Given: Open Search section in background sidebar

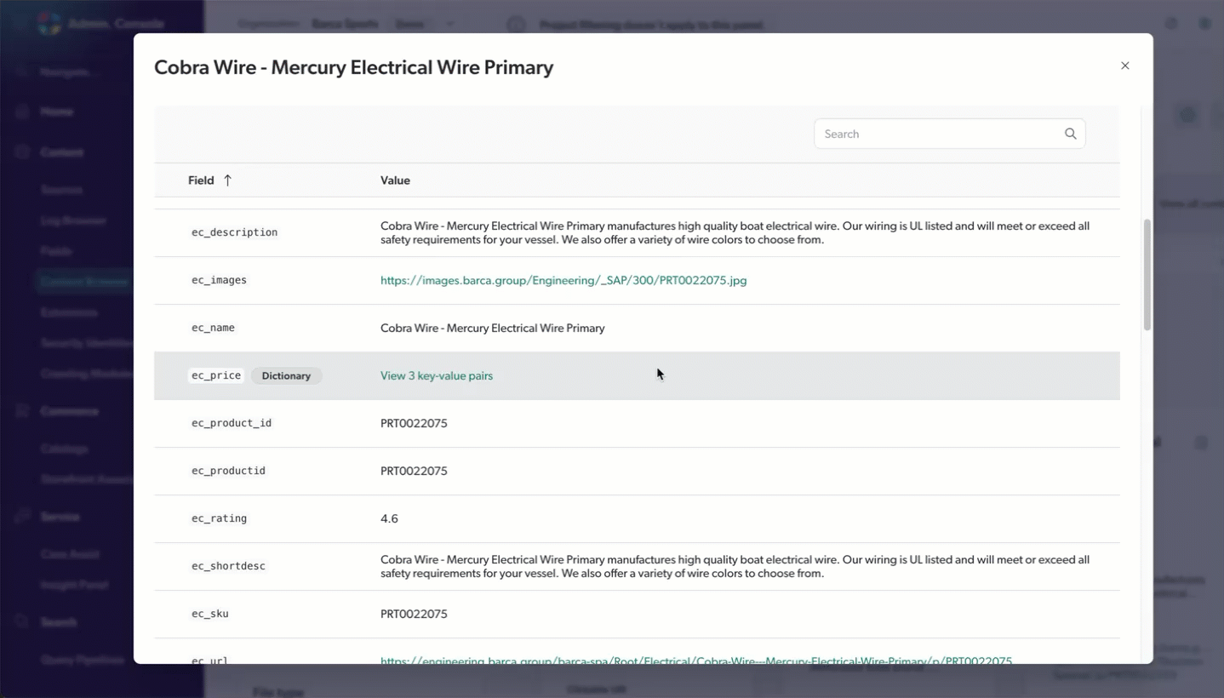Looking at the screenshot, I should point(58,622).
